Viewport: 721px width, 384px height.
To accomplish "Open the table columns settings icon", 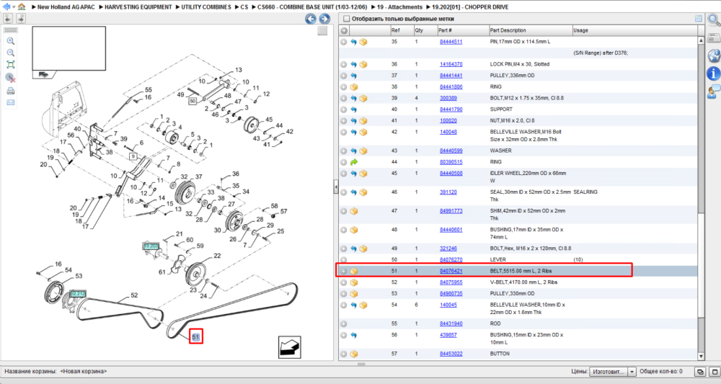I will [699, 19].
